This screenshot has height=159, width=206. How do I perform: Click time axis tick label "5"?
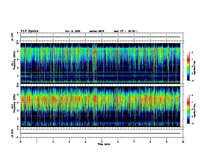pos(102,142)
